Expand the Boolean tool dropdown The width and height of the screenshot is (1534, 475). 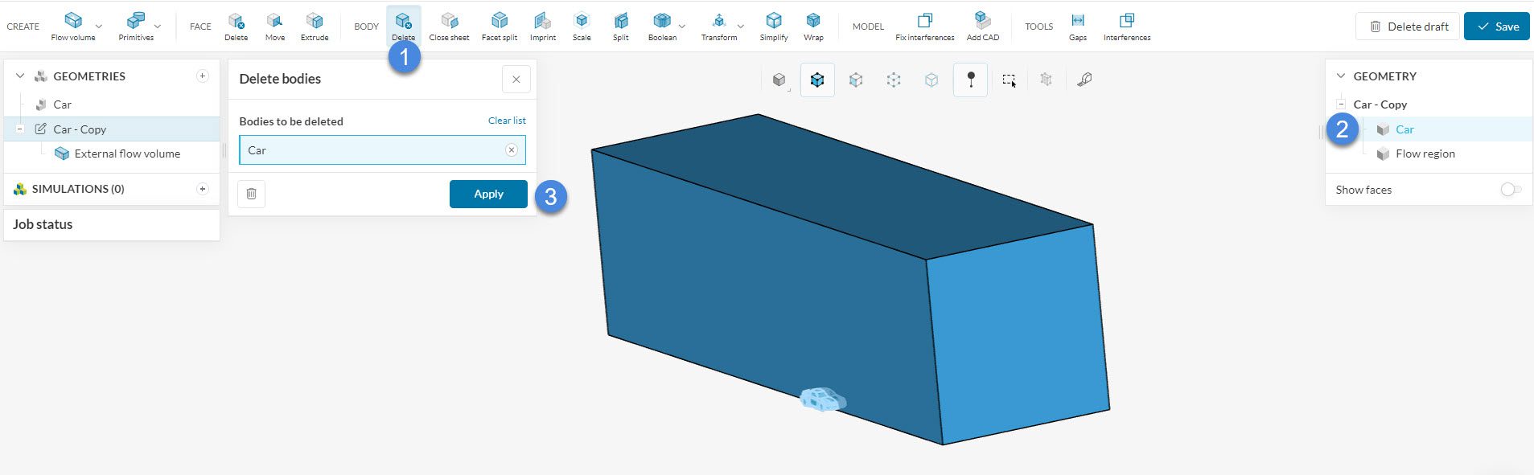click(x=682, y=27)
